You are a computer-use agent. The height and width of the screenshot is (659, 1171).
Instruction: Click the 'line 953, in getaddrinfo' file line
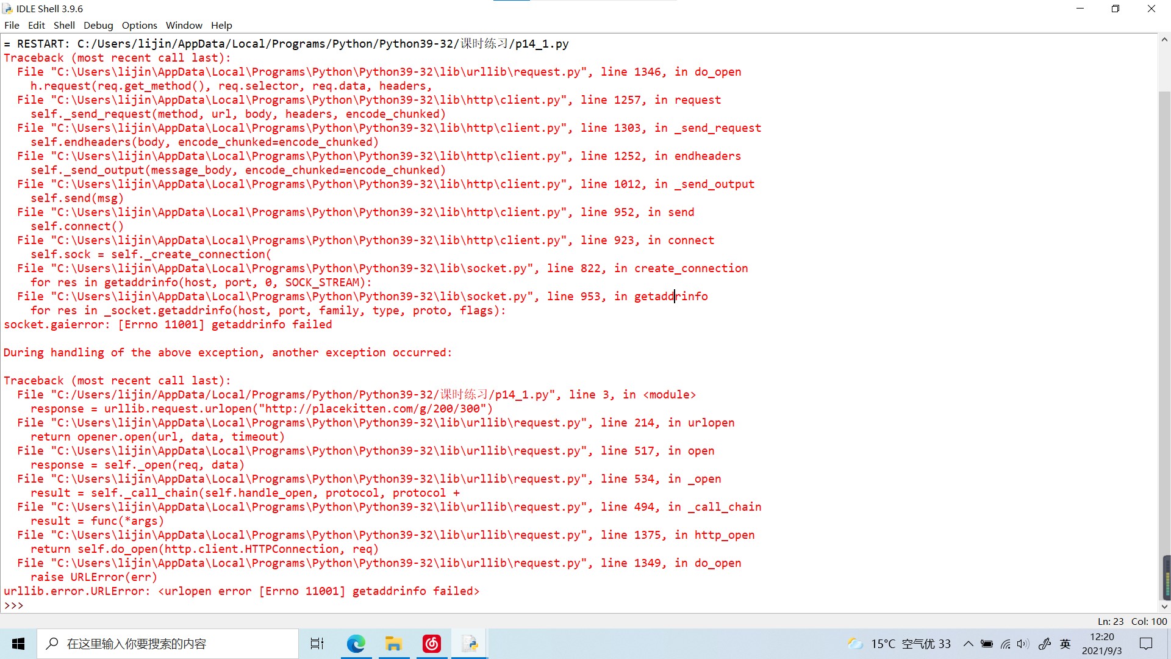pos(362,297)
